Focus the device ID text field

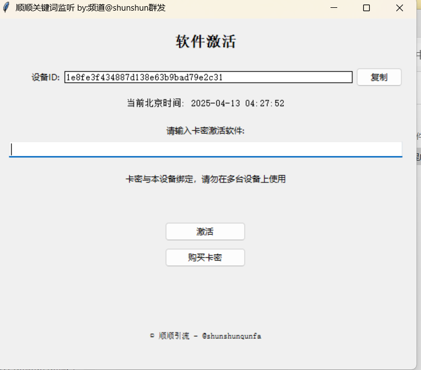208,77
